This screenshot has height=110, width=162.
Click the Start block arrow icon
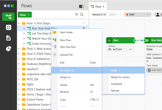pyautogui.click(x=109, y=40)
